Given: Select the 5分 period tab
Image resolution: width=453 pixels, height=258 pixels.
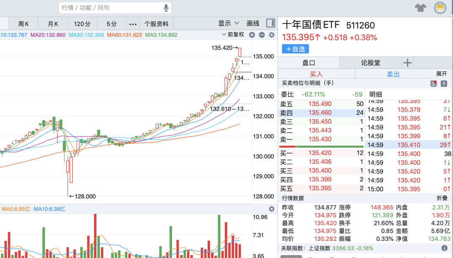Looking at the screenshot, I should [x=112, y=24].
